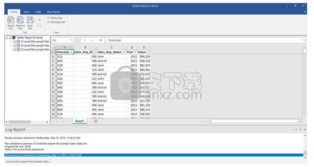
Task: Expand the formula bar dropdown arrow
Action: [304, 40]
